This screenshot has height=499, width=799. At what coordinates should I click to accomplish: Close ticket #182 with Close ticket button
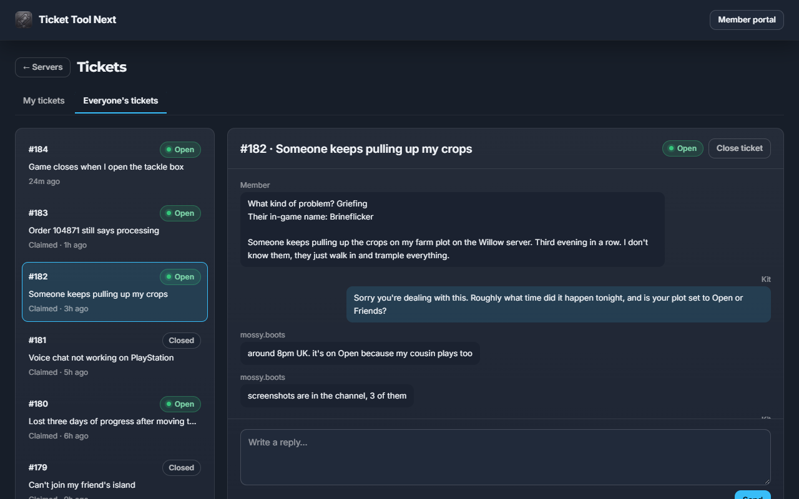[740, 148]
